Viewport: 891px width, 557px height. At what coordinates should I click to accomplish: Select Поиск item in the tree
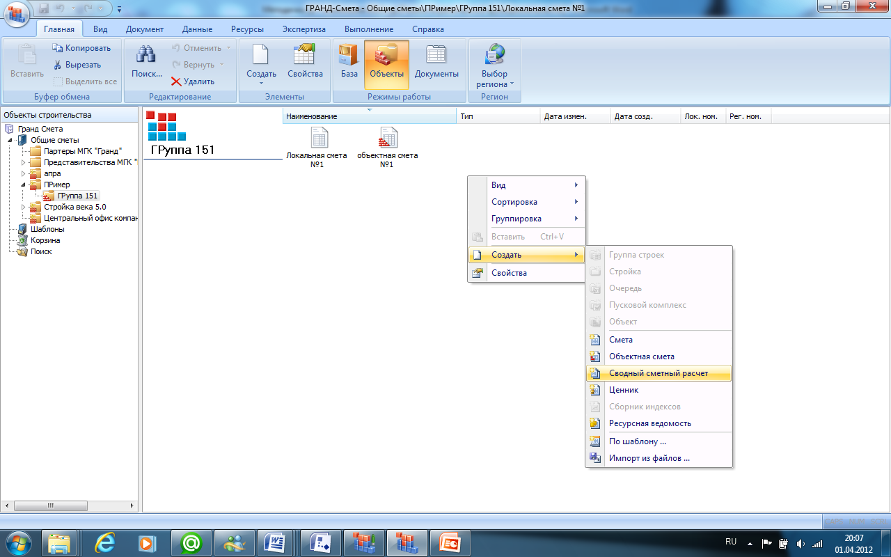coord(41,251)
